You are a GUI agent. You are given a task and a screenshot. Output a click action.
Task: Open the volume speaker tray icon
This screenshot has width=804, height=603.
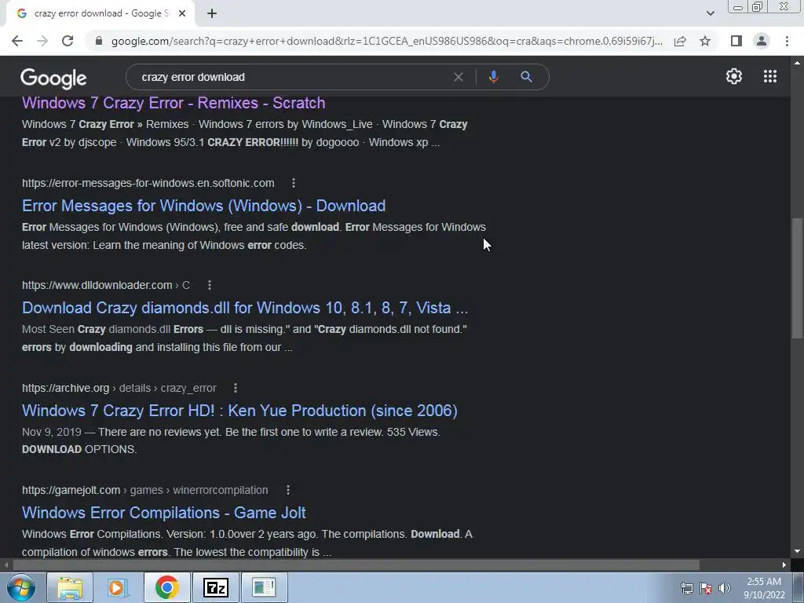725,588
